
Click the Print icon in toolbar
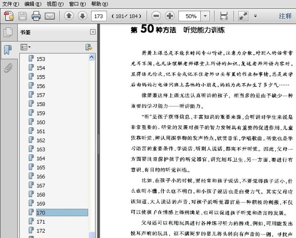coord(36,16)
